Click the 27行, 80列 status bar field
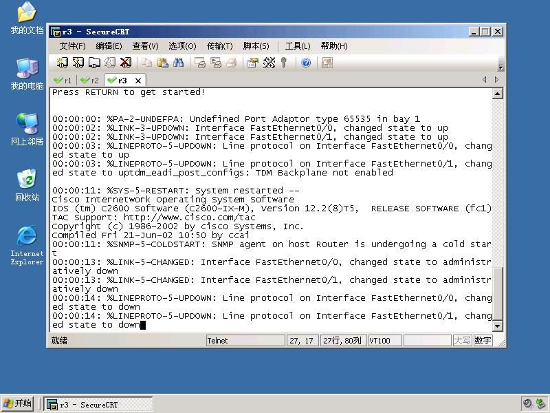Viewport: 550px width, 413px height. 342,340
